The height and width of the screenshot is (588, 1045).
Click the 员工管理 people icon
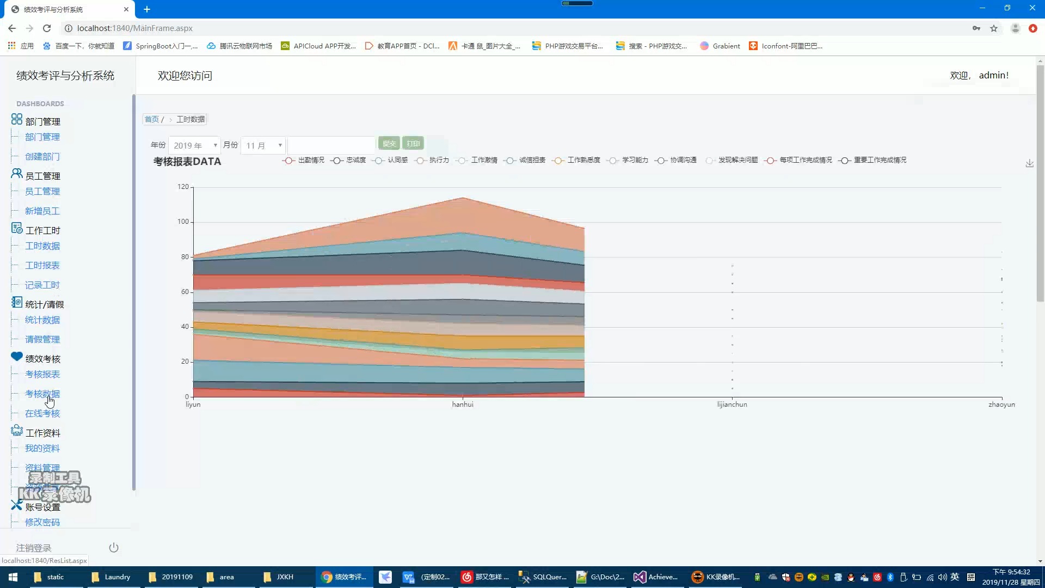click(x=16, y=174)
